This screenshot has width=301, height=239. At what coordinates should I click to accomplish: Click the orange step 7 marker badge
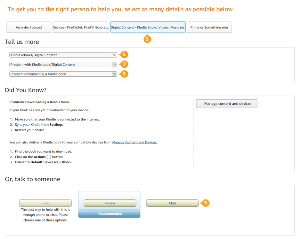tap(124, 64)
